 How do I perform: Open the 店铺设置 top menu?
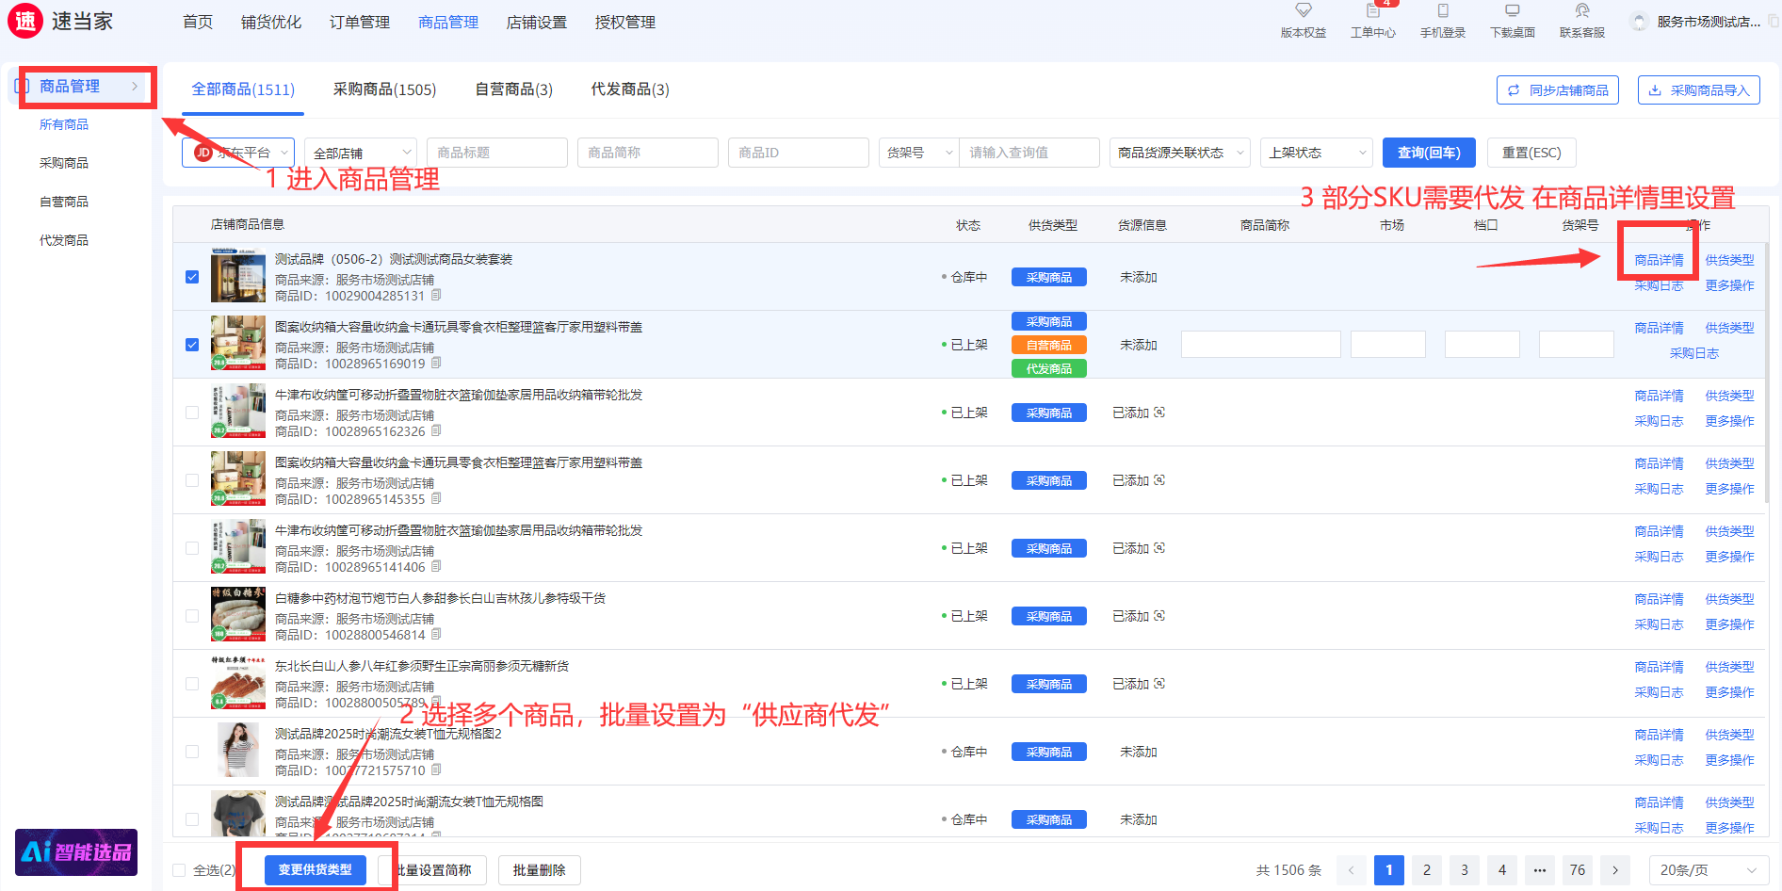(x=536, y=22)
